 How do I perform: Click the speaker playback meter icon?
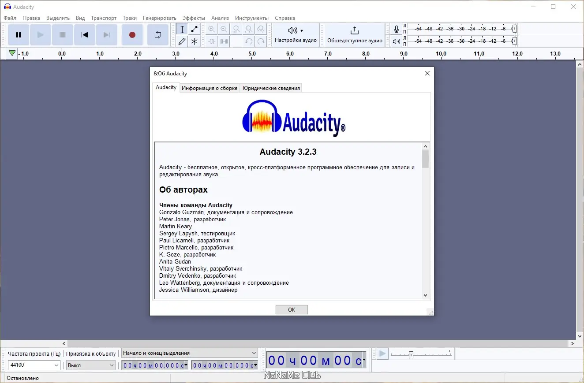point(397,41)
